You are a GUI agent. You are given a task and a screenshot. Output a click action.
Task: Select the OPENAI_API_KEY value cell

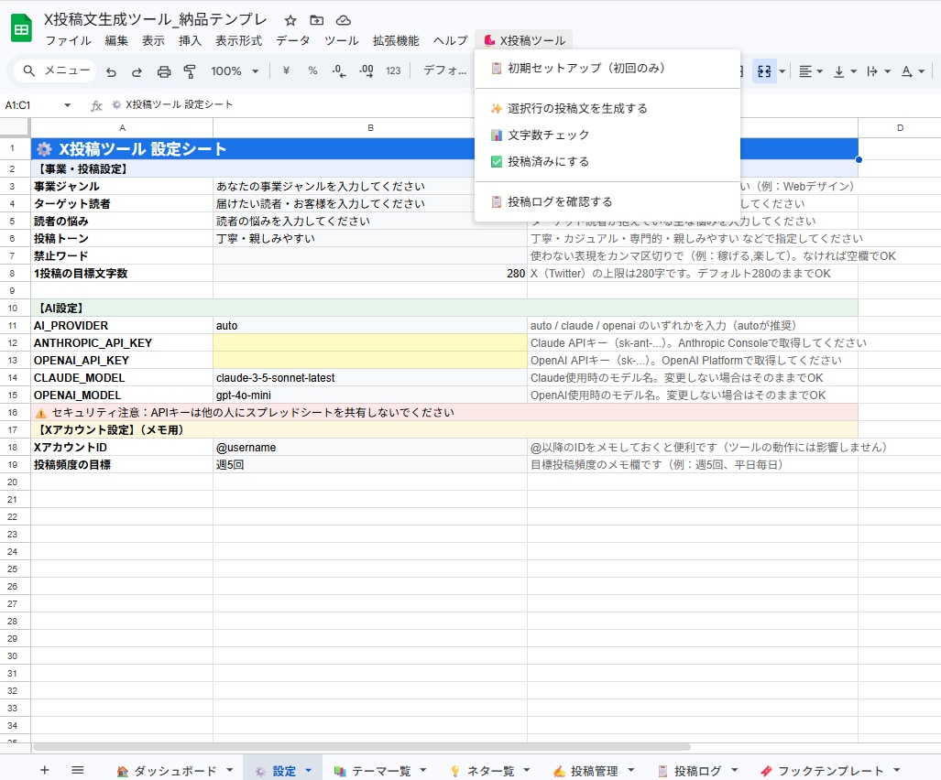(x=369, y=361)
